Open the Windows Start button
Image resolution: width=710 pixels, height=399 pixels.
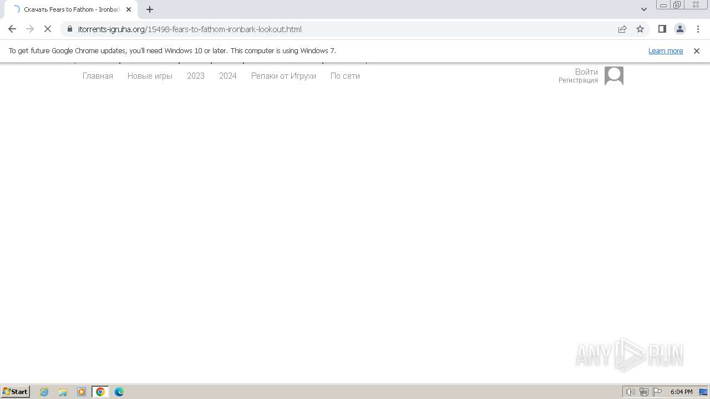click(x=16, y=392)
